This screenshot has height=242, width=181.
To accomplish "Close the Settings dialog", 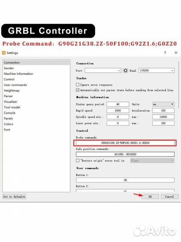I will pyautogui.click(x=176, y=53).
